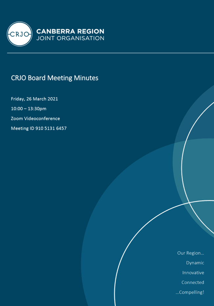
Task: Click the 'Our Region...' tagline
Action: [x=191, y=253]
